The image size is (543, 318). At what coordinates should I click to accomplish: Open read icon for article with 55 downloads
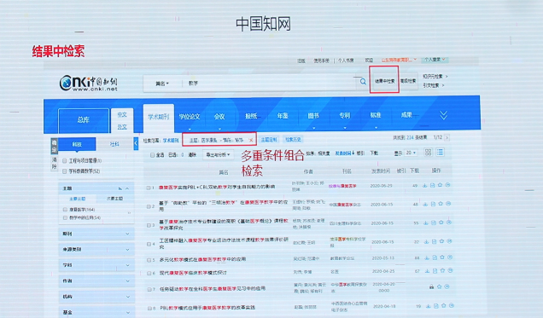click(433, 223)
